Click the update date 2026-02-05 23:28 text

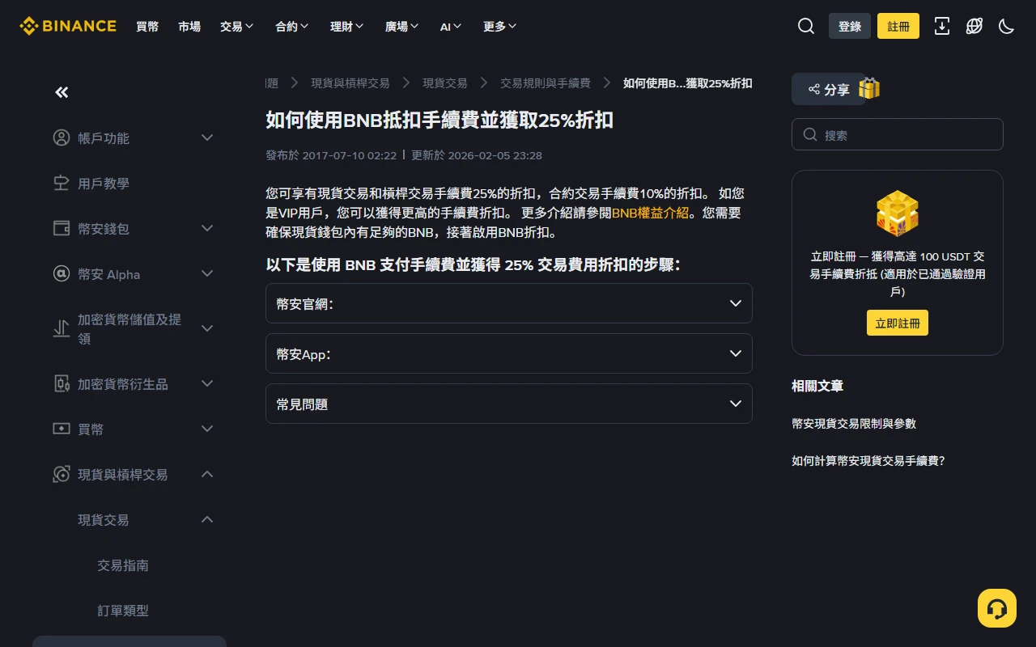(495, 154)
